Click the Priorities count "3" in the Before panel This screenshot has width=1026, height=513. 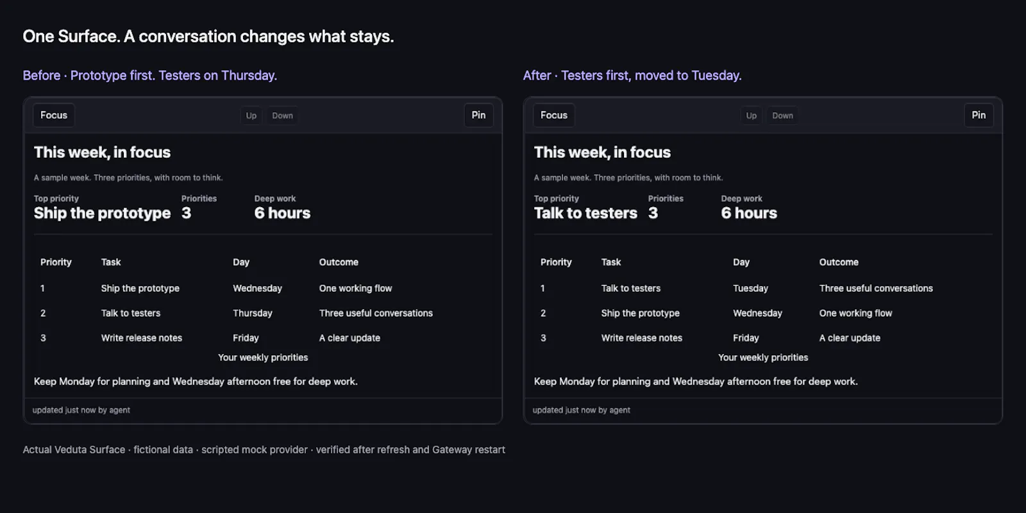(186, 214)
